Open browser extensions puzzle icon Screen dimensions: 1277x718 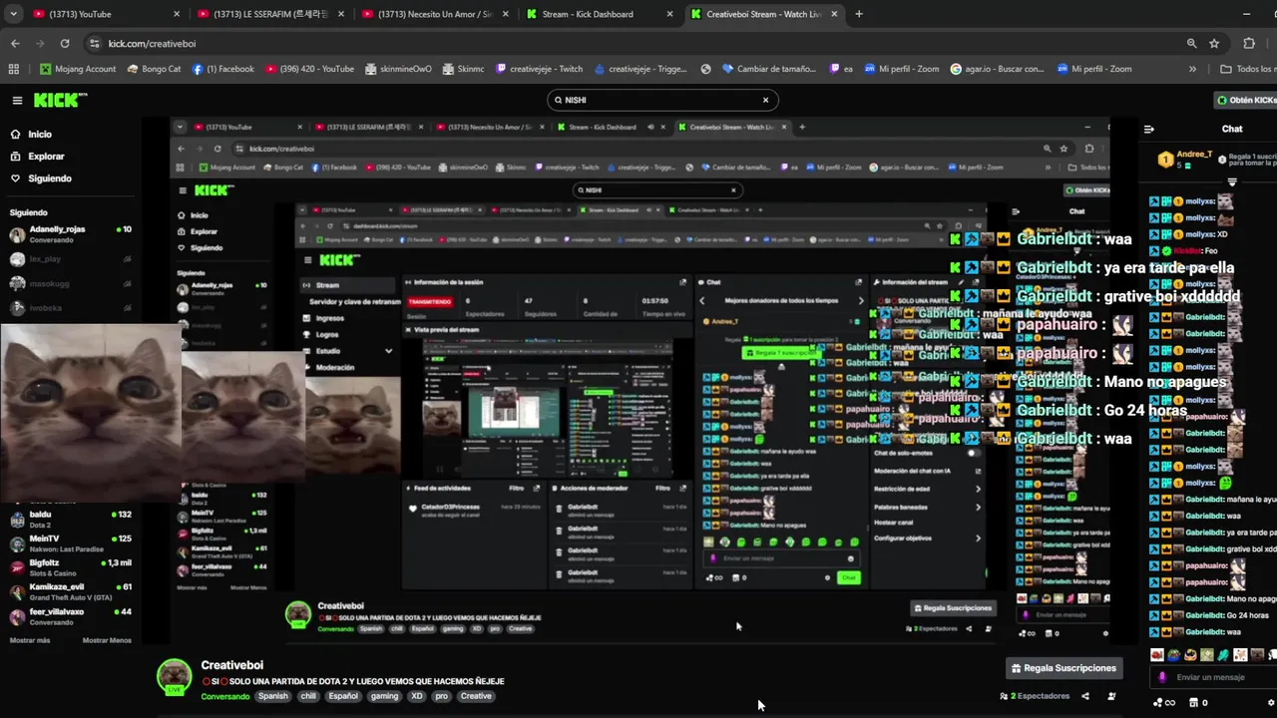1249,44
